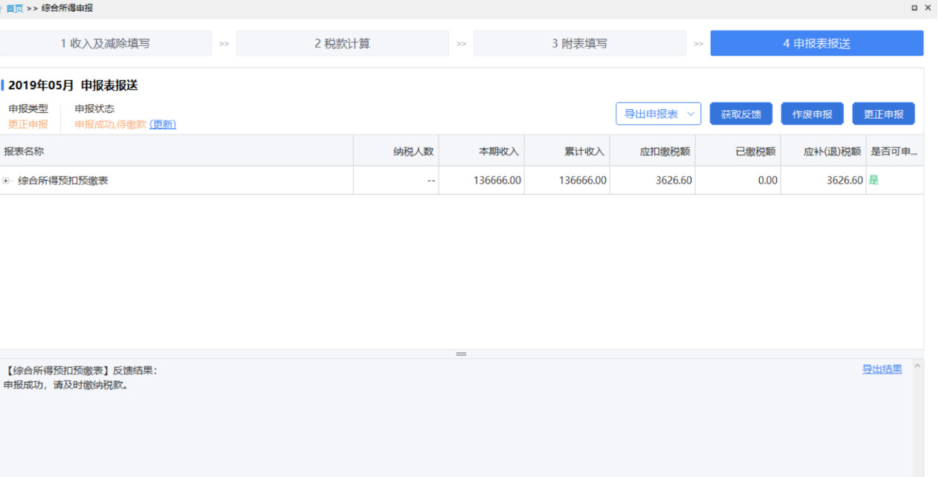The image size is (939, 477).
Task: Select the 3626.60 应扣缴税额 cell
Action: pyautogui.click(x=652, y=181)
